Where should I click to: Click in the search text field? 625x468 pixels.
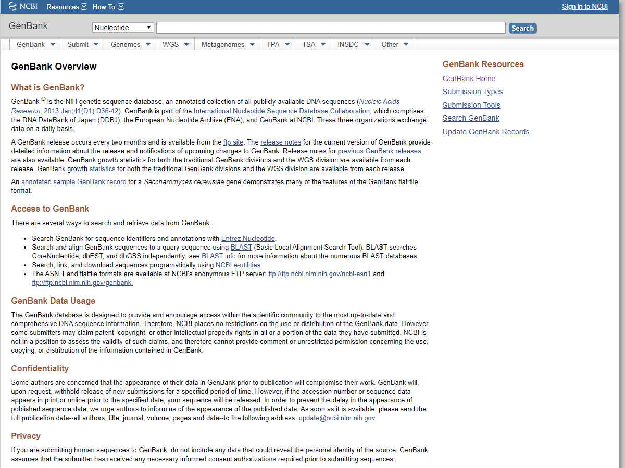tap(331, 28)
